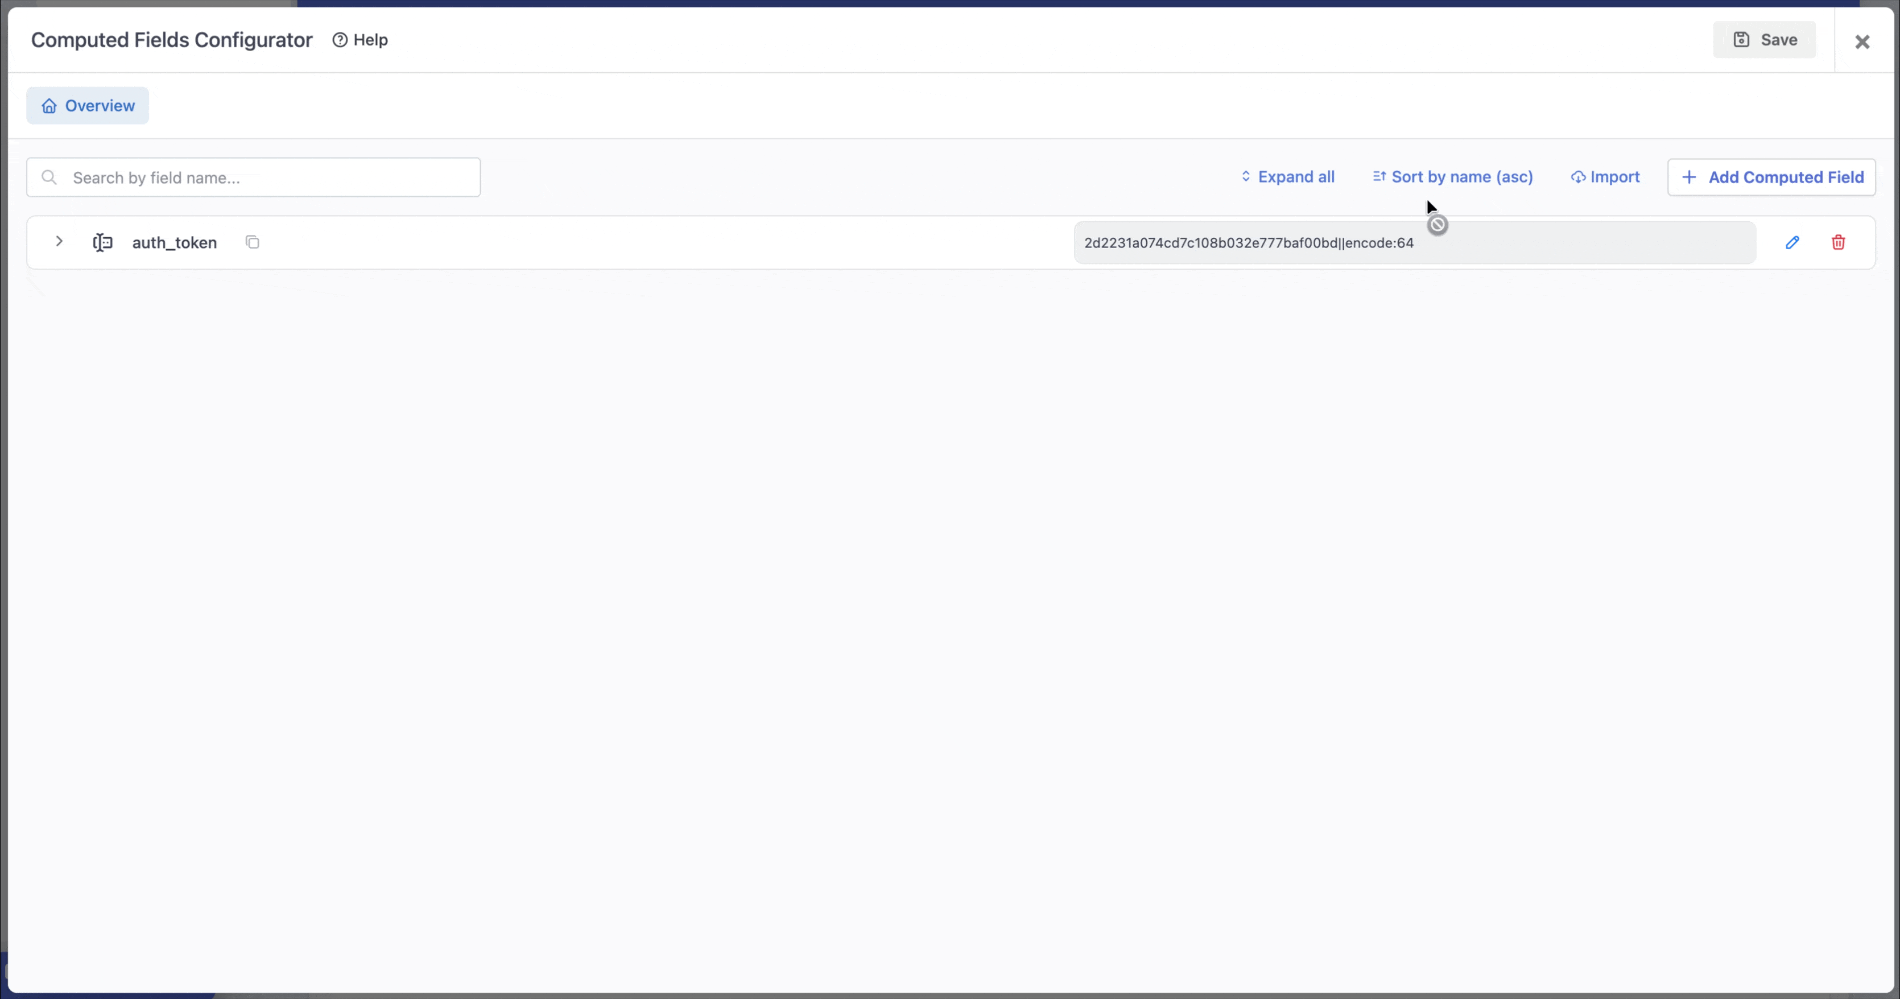The width and height of the screenshot is (1900, 999).
Task: Click the cloud icon next to Import
Action: [x=1577, y=177]
